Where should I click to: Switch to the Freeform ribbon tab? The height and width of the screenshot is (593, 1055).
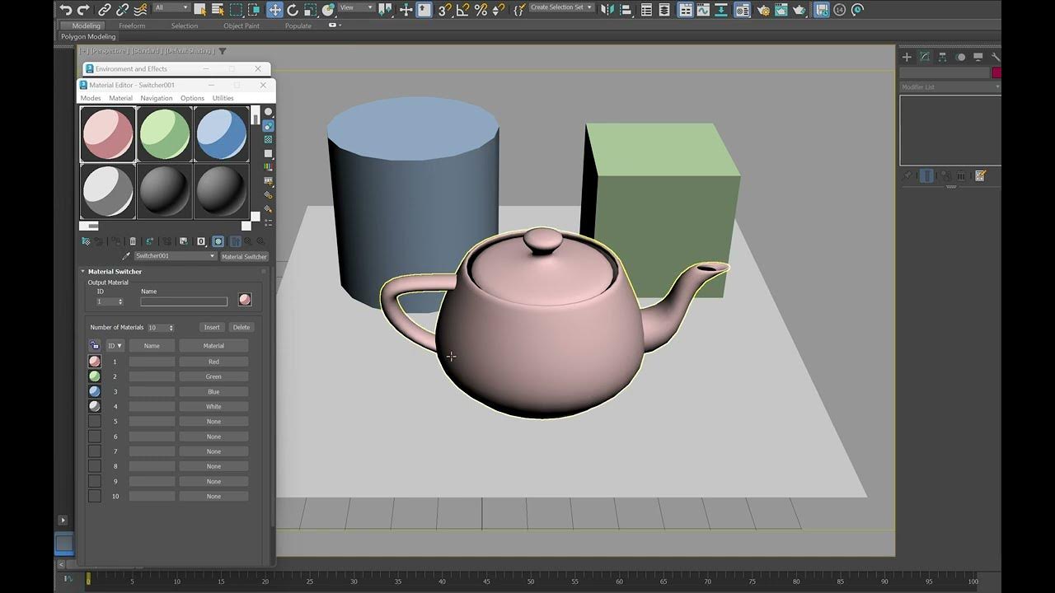(132, 26)
